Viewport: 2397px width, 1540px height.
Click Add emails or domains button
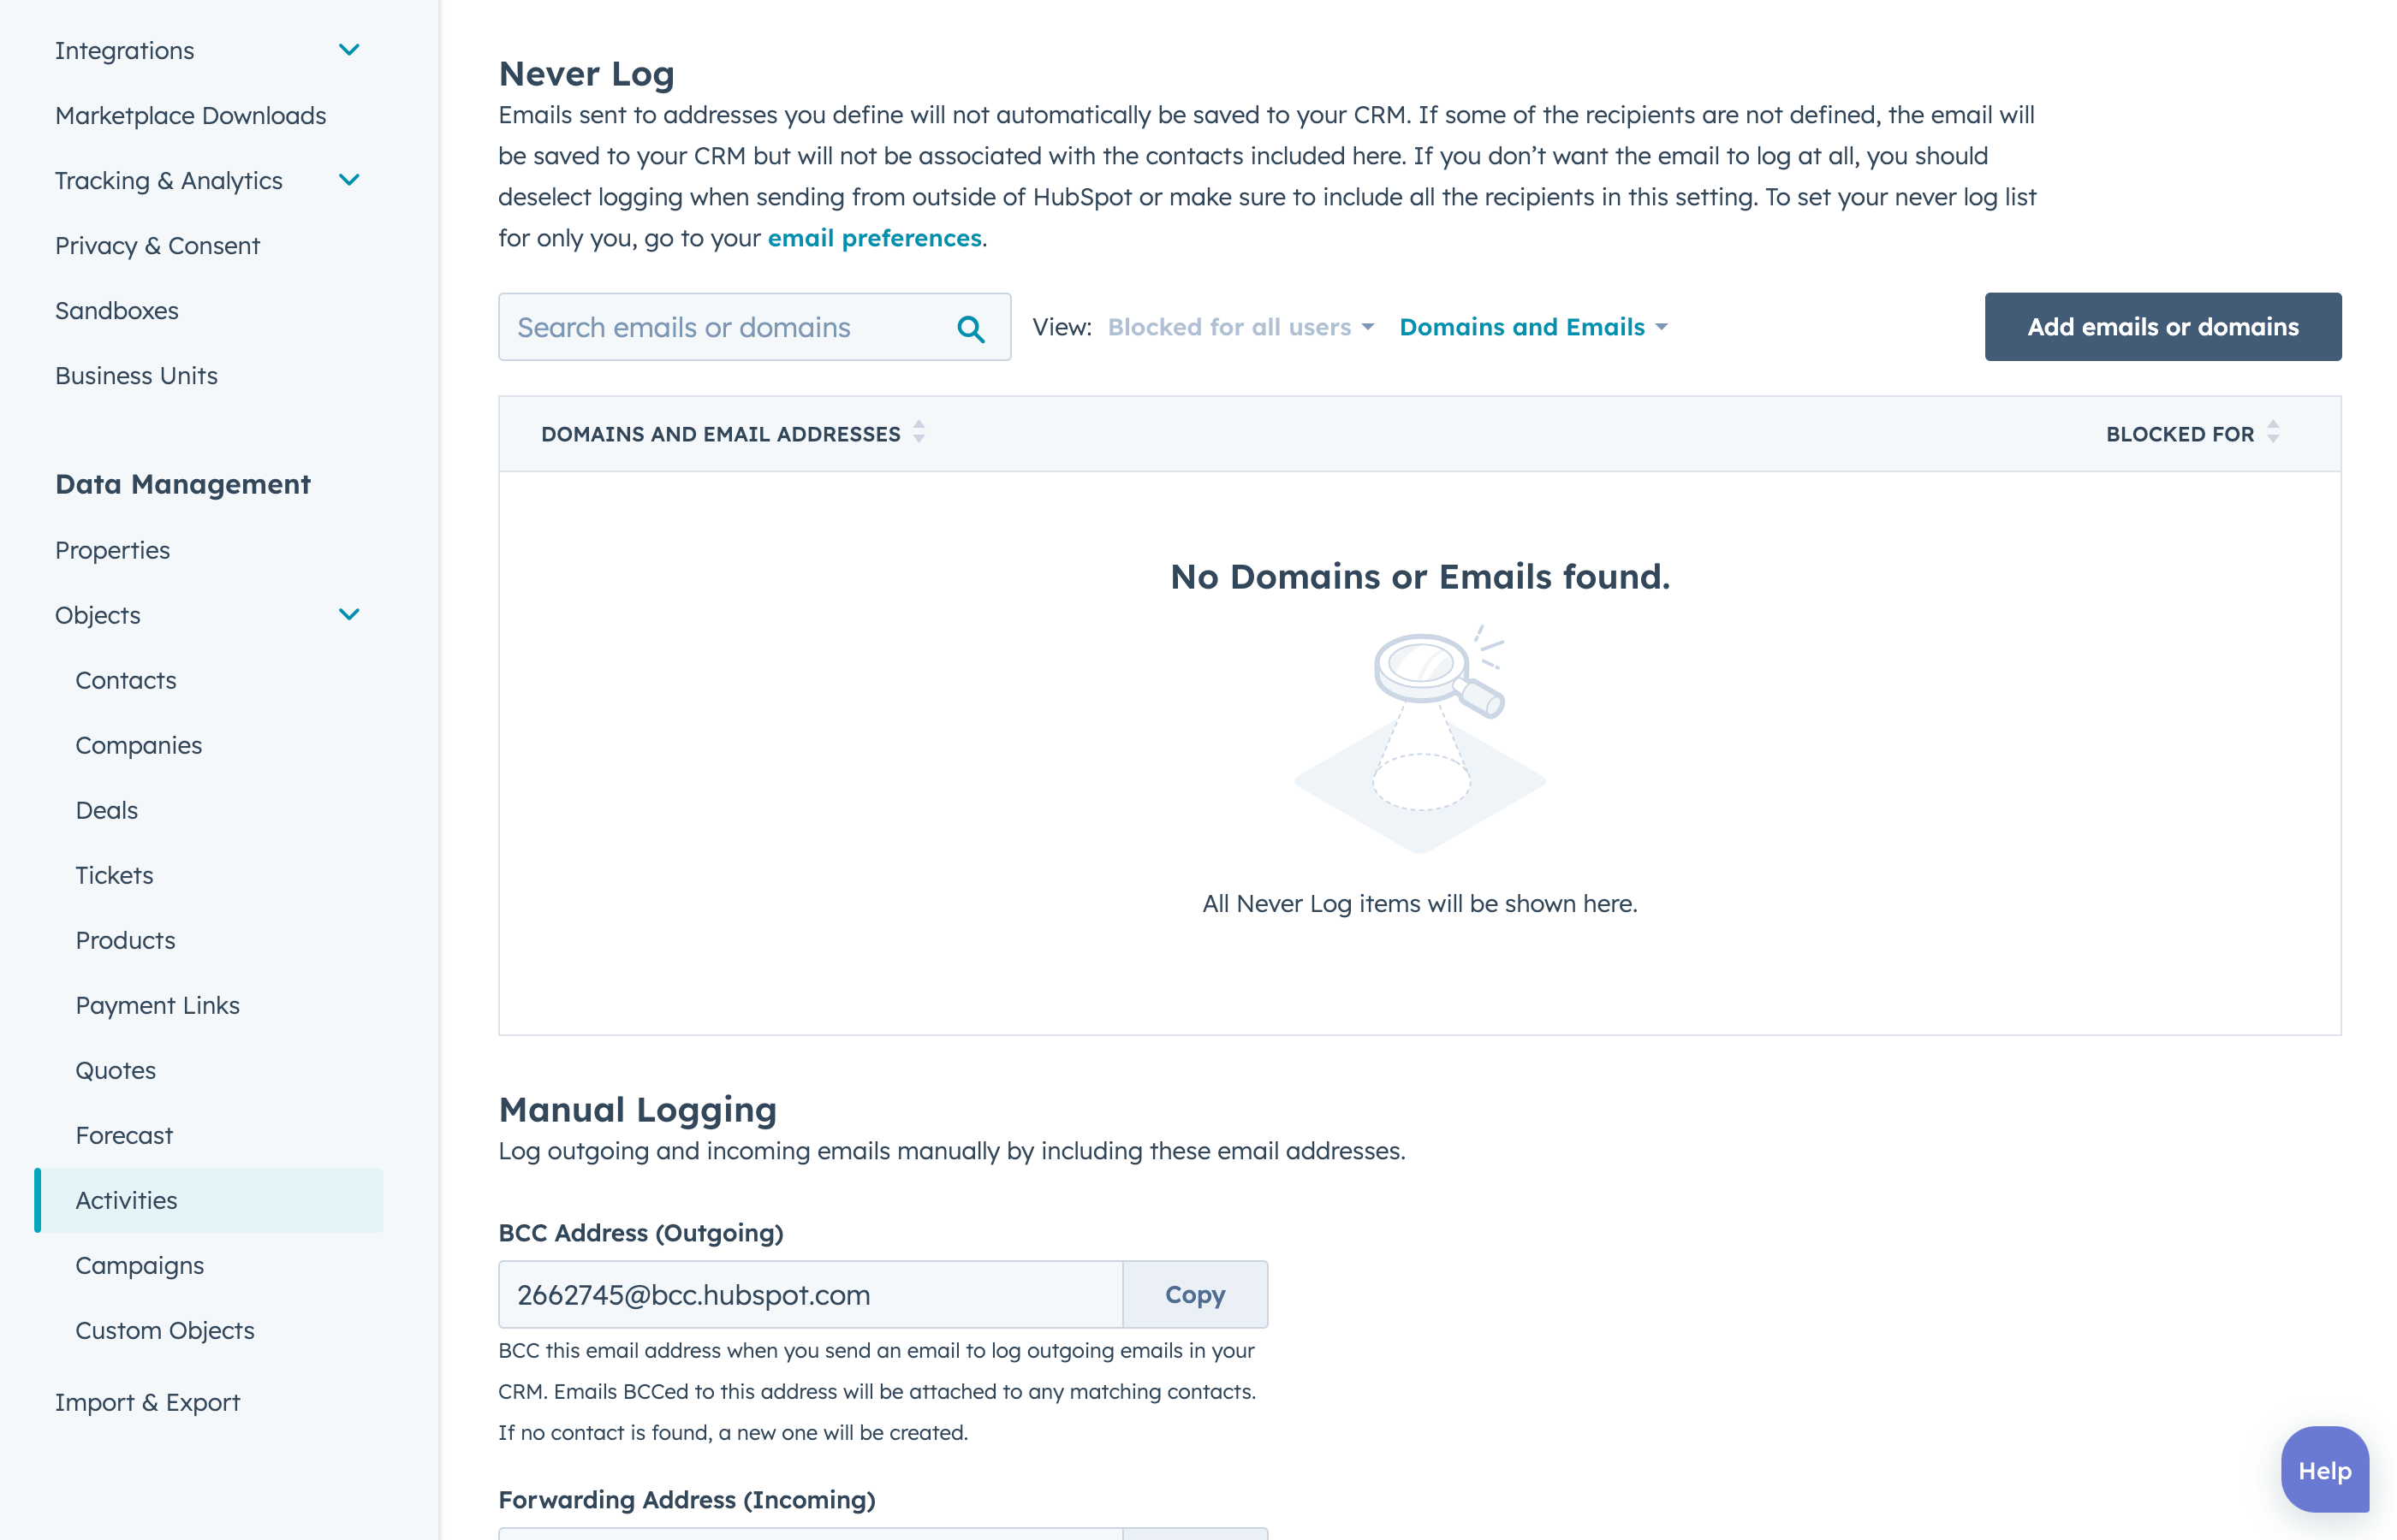point(2163,327)
